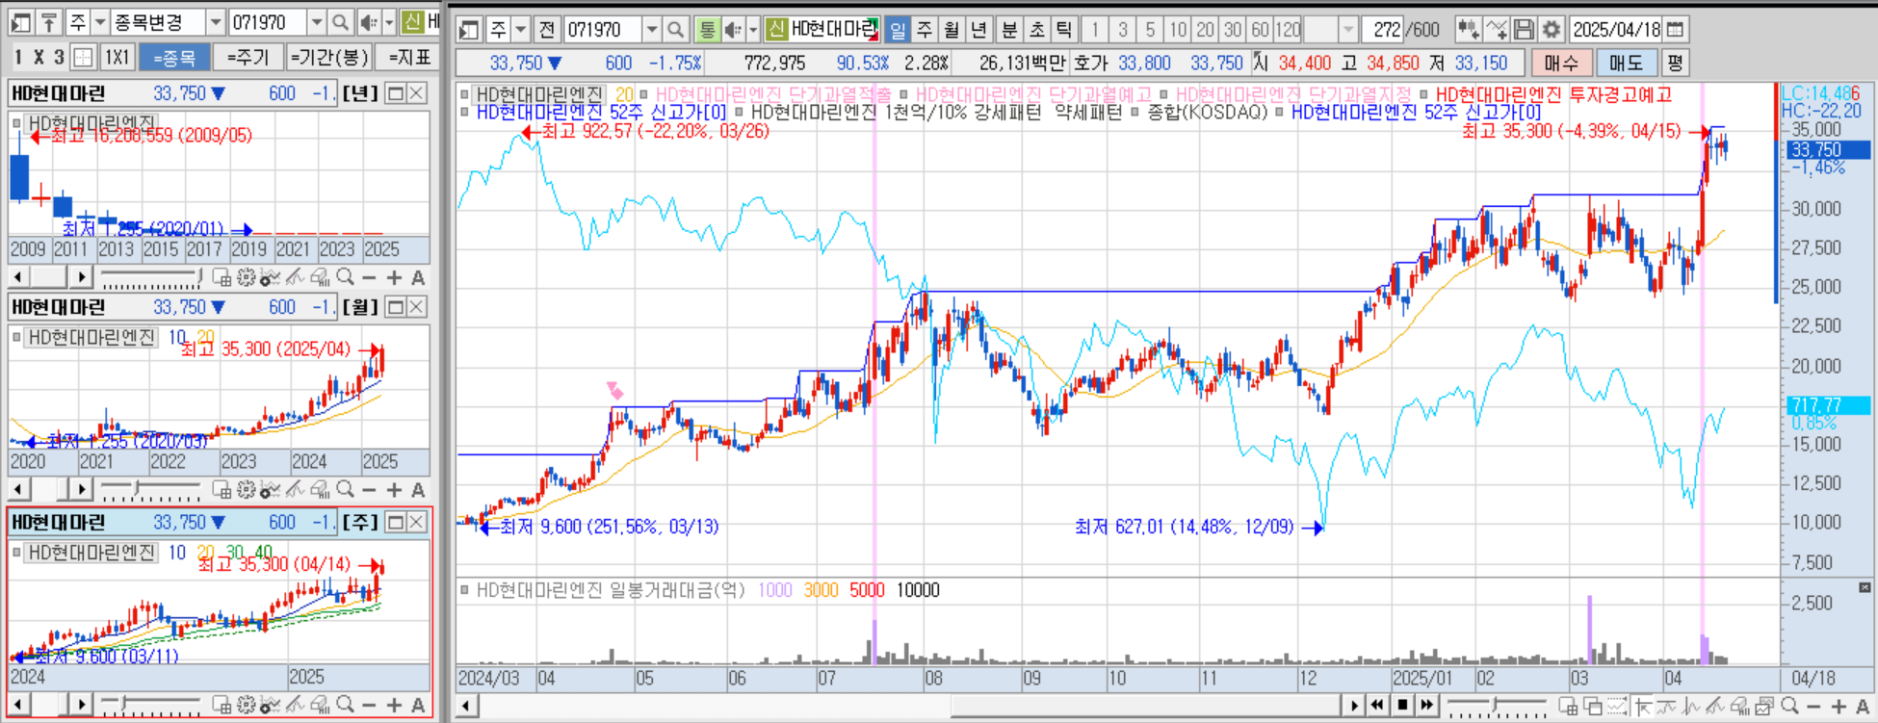Screen dimensions: 1878x723
Task: Click the pin-to-top icon in left panel
Action: (x=49, y=22)
